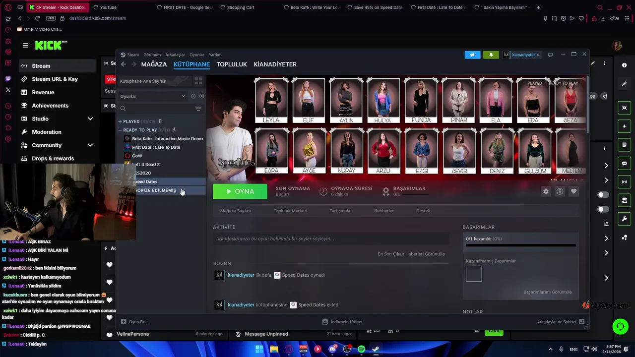Viewport: 635px width, 357px height.
Task: Add Speed Dates to favorites heart
Action: coord(573,191)
